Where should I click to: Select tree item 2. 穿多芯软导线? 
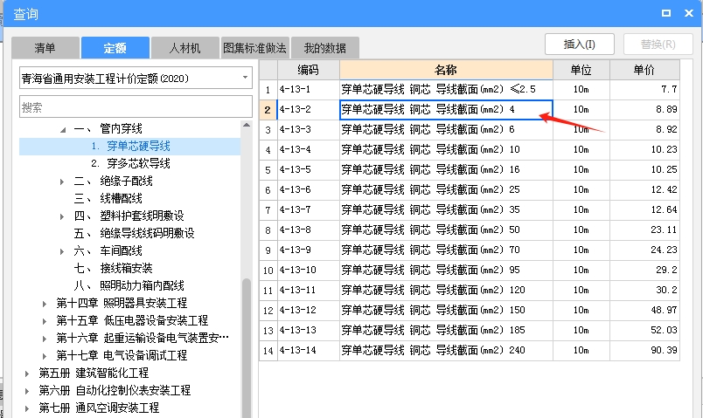point(130,164)
